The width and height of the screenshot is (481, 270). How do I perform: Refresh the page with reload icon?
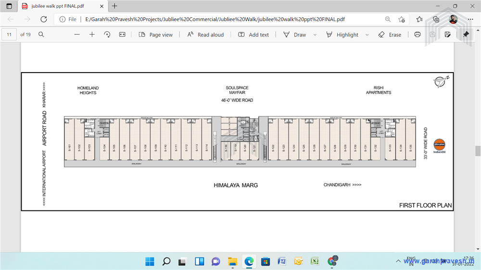click(44, 19)
